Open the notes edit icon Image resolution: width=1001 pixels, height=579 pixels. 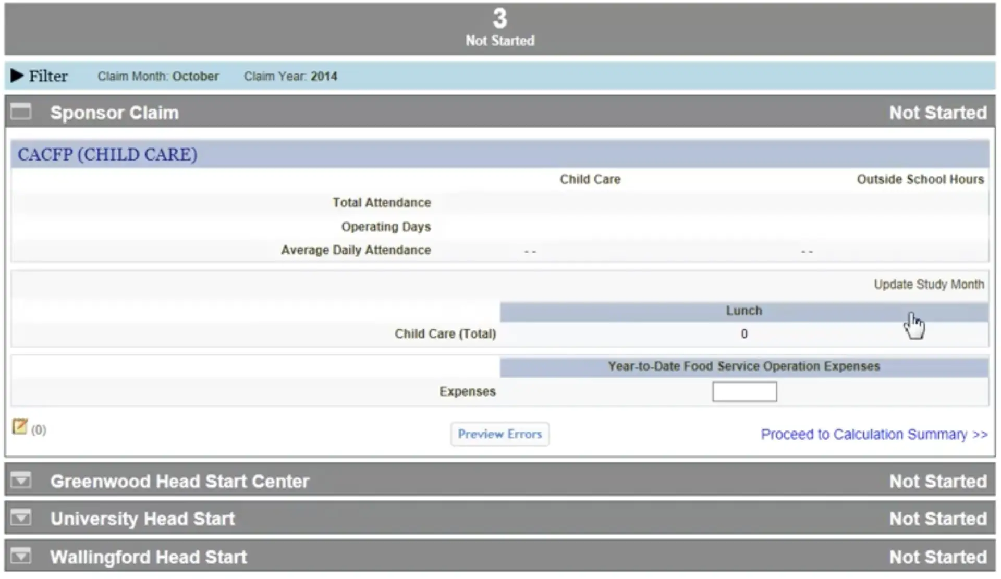point(20,427)
